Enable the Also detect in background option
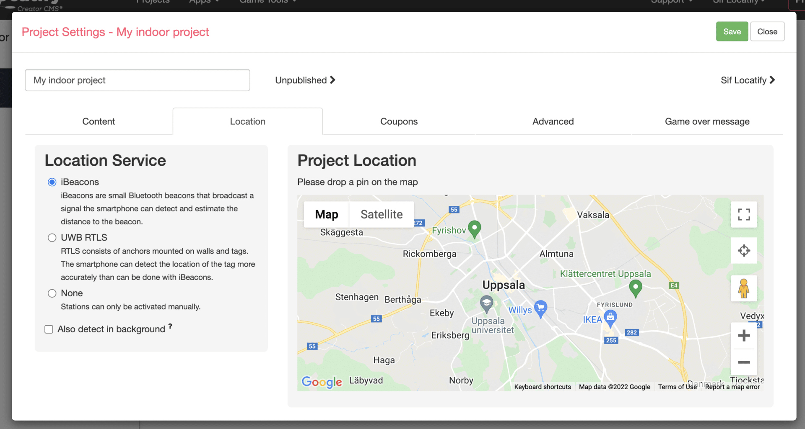This screenshot has width=805, height=429. 49,329
